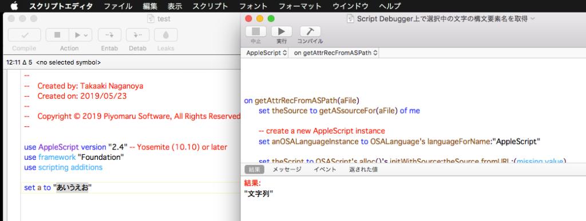Viewport: 586px width, 221px height.
Task: Open the AppleScript language dropdown
Action: coord(267,53)
